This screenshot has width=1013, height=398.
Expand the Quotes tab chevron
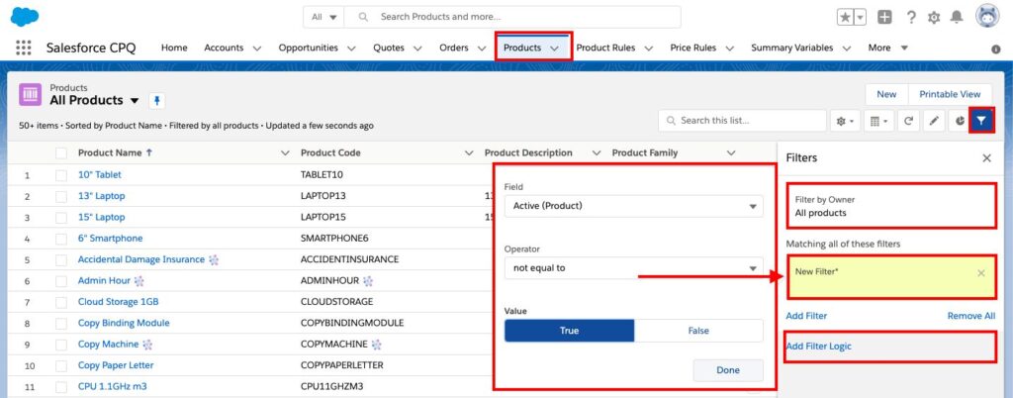pyautogui.click(x=417, y=49)
